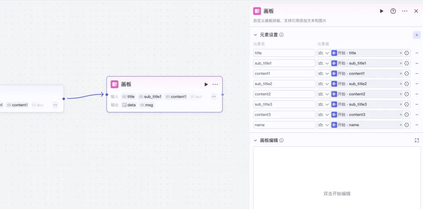Open type dropdown for sub_title3 row

click(324, 104)
